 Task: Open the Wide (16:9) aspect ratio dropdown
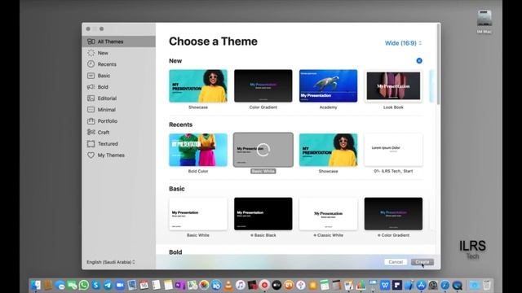(403, 43)
